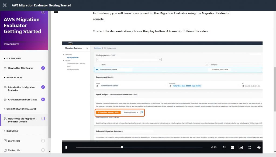Click the My Engagements search field
This screenshot has height=157, width=276.
(129, 60)
